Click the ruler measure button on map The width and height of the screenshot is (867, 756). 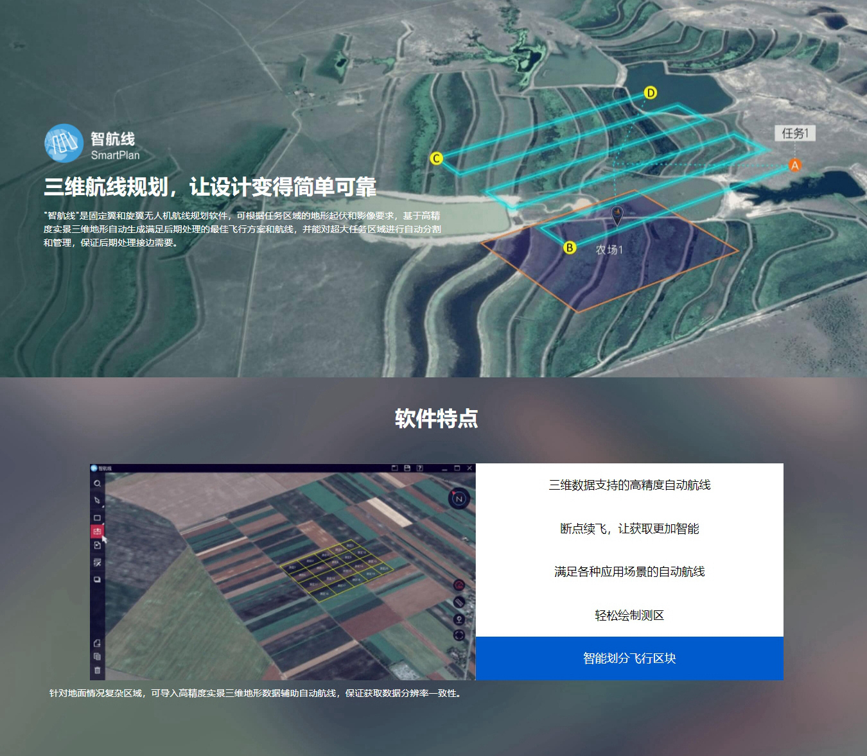pos(459,602)
